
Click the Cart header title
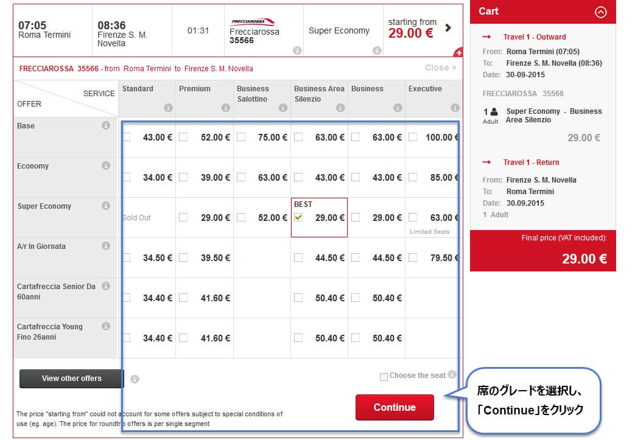coord(488,12)
